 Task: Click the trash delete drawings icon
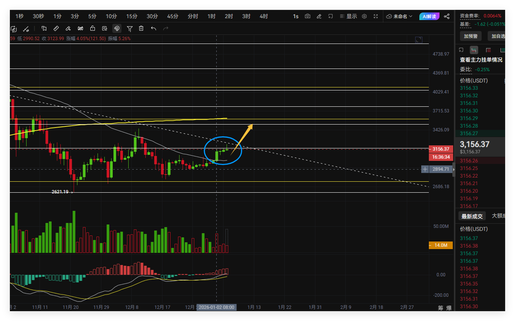click(141, 28)
